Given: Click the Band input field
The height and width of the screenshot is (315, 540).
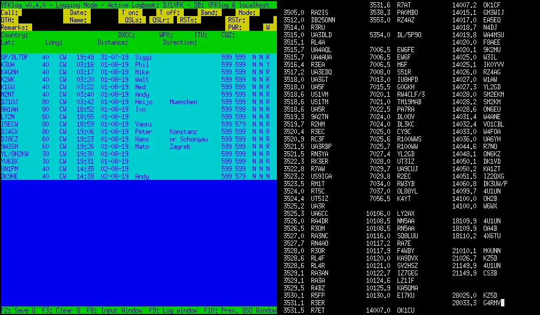Looking at the screenshot, I should click(228, 13).
